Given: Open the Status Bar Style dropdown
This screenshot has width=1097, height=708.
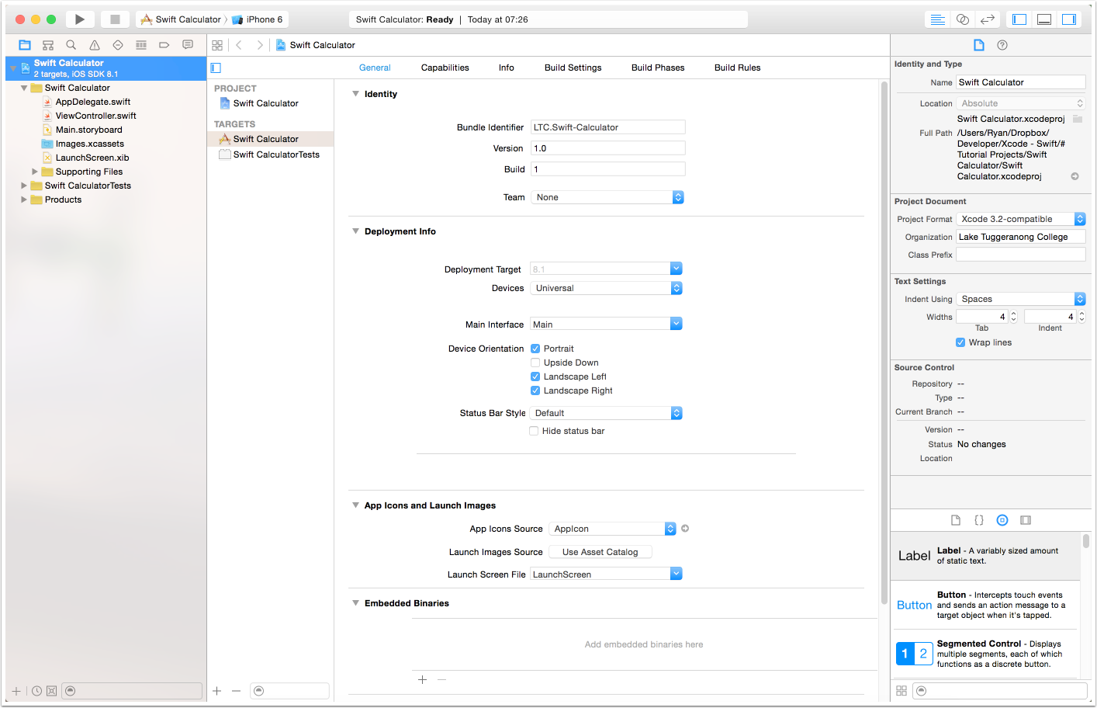Looking at the screenshot, I should pyautogui.click(x=606, y=413).
